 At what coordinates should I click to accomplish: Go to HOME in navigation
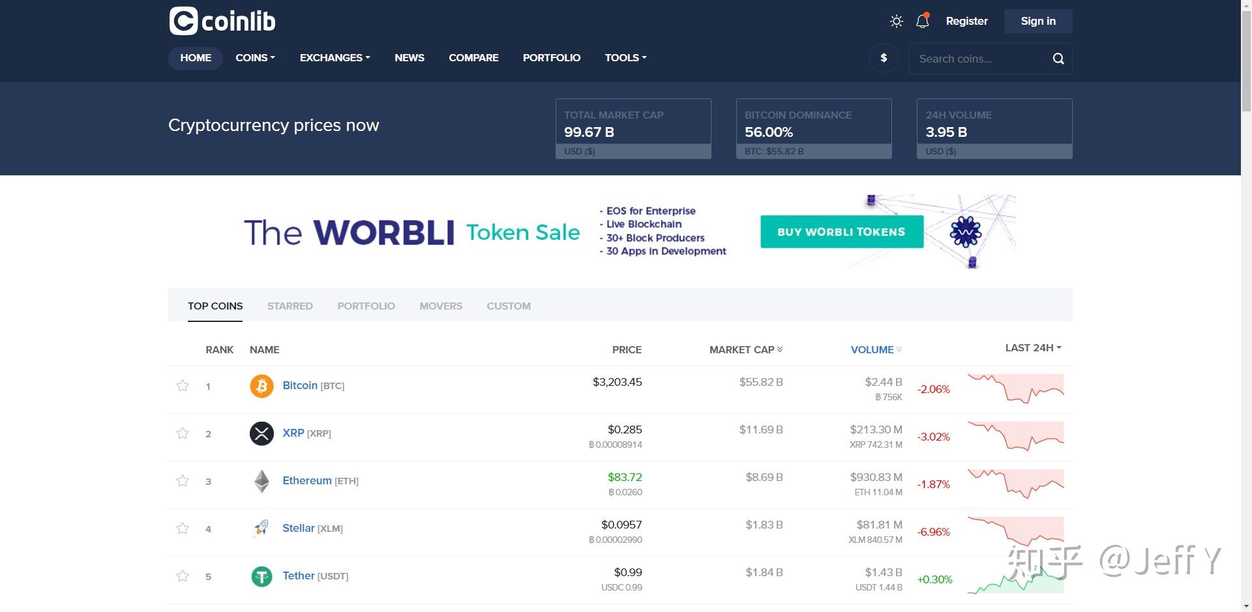196,58
